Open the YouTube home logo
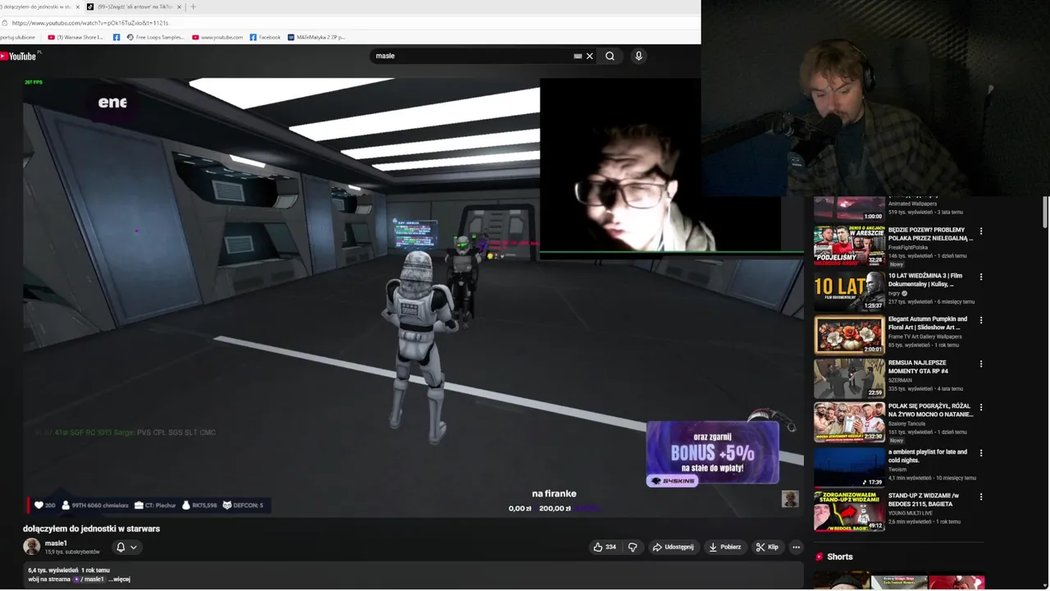Viewport: 1050px width, 591px height. (x=18, y=56)
